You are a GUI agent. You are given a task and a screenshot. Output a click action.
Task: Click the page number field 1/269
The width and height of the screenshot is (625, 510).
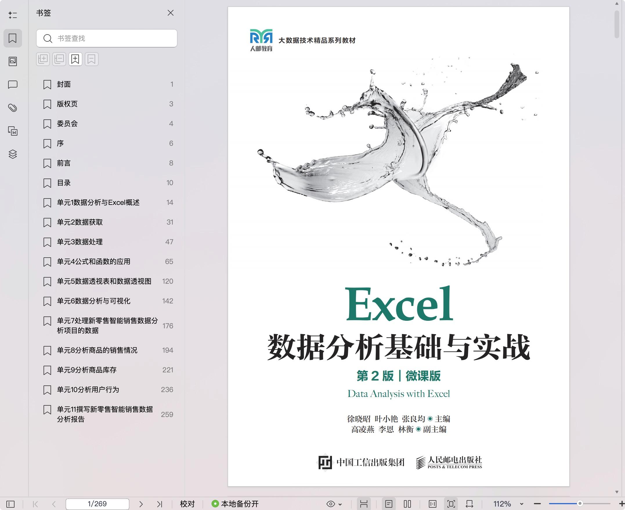pos(97,504)
